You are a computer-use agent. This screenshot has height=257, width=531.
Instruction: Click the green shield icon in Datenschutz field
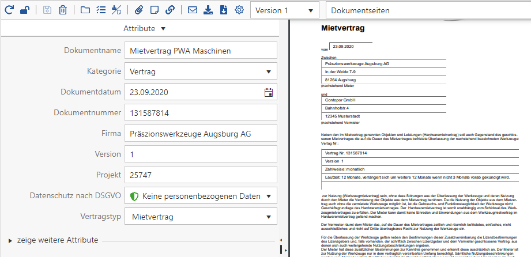pyautogui.click(x=134, y=196)
